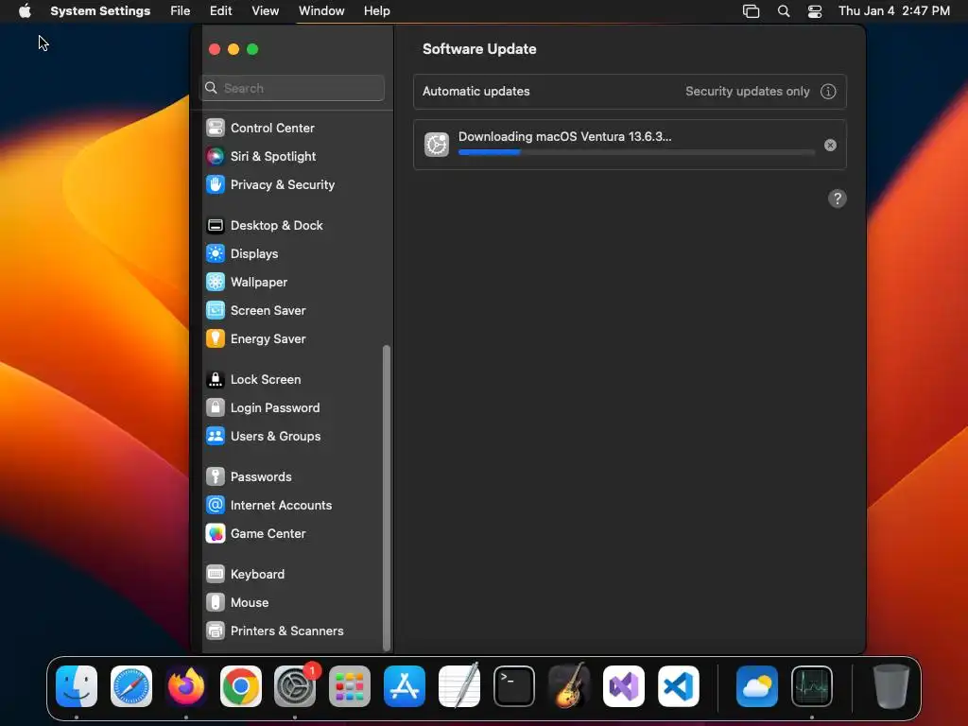
Task: Select Desktop & Dock sidebar icon
Action: click(x=216, y=225)
